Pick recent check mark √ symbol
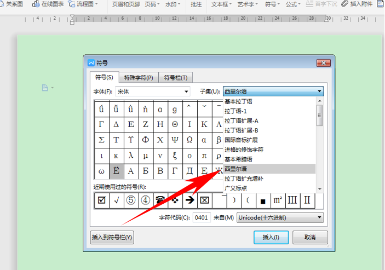The width and height of the screenshot is (385, 270). pyautogui.click(x=117, y=200)
